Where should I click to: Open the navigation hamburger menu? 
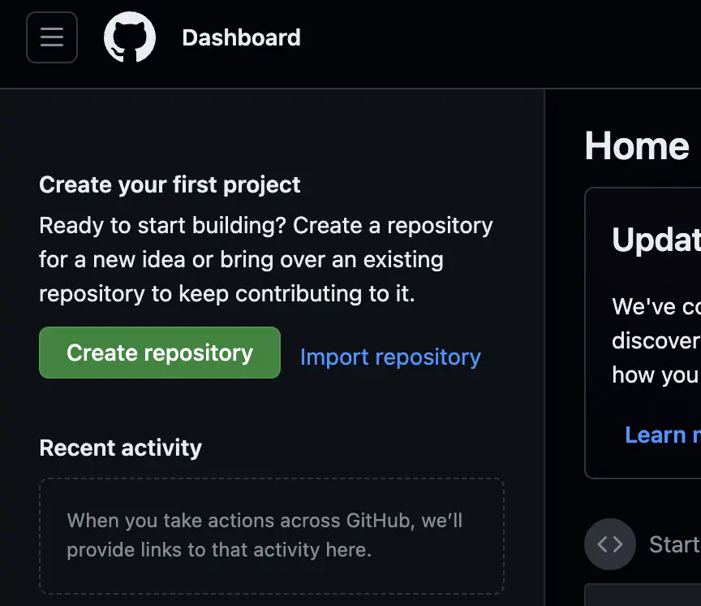click(51, 37)
